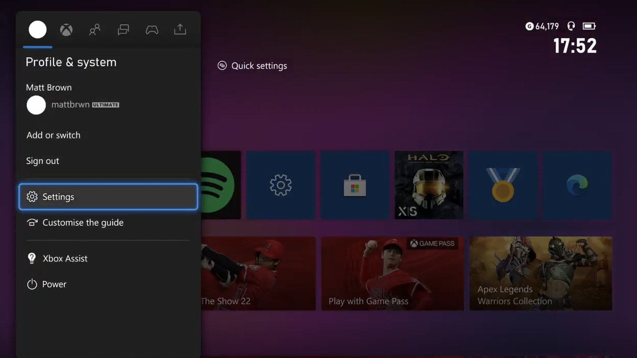637x358 pixels.
Task: Open Play with Game Pass tile
Action: tap(392, 273)
